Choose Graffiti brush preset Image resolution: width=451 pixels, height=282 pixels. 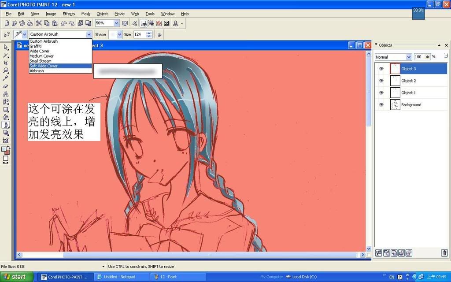(x=36, y=46)
